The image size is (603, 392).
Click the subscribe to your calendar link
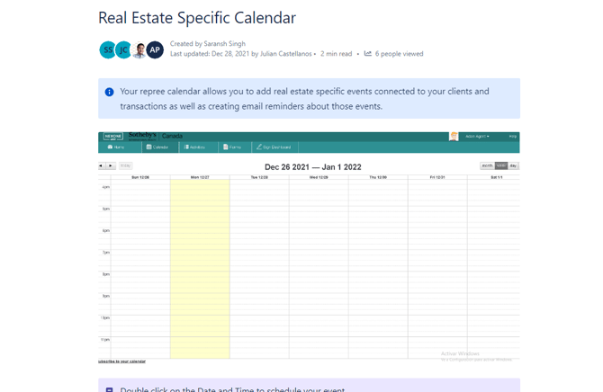[x=121, y=361]
